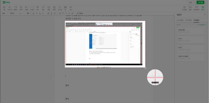The width and height of the screenshot is (209, 103).
Task: Attach a file with the 파일 icon
Action: [49, 8]
